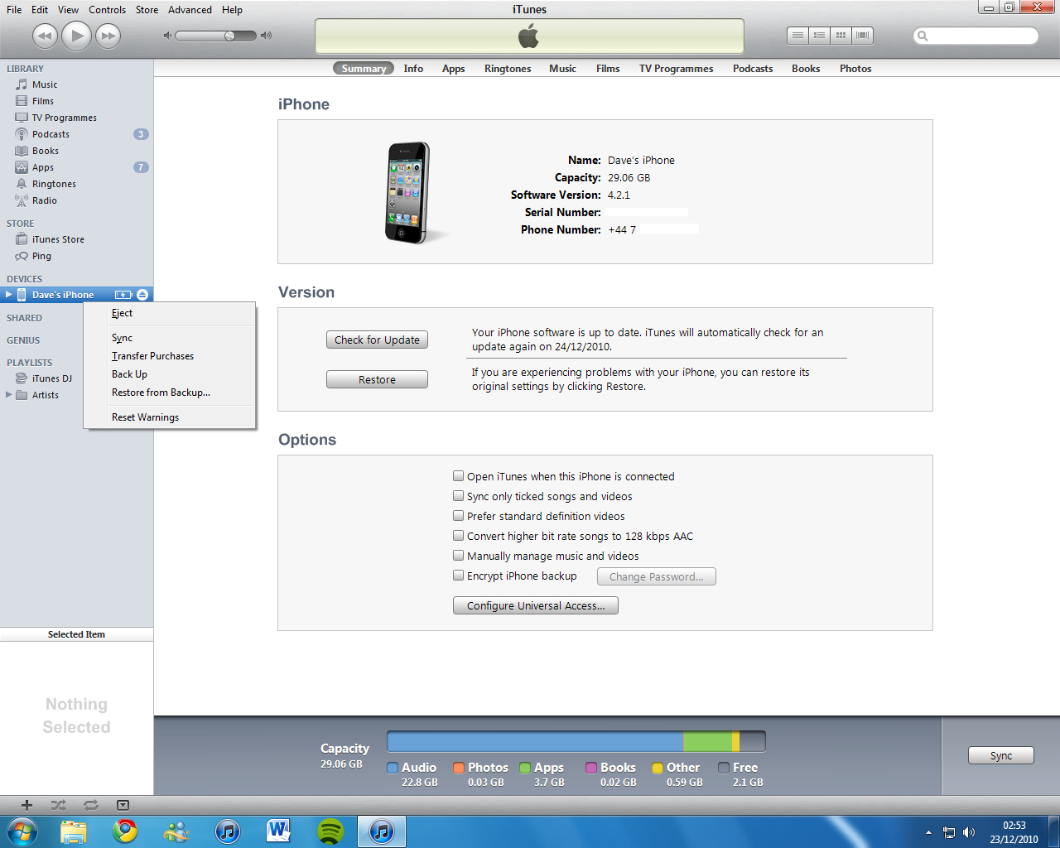
Task: Open the Windows Start menu
Action: coord(22,831)
